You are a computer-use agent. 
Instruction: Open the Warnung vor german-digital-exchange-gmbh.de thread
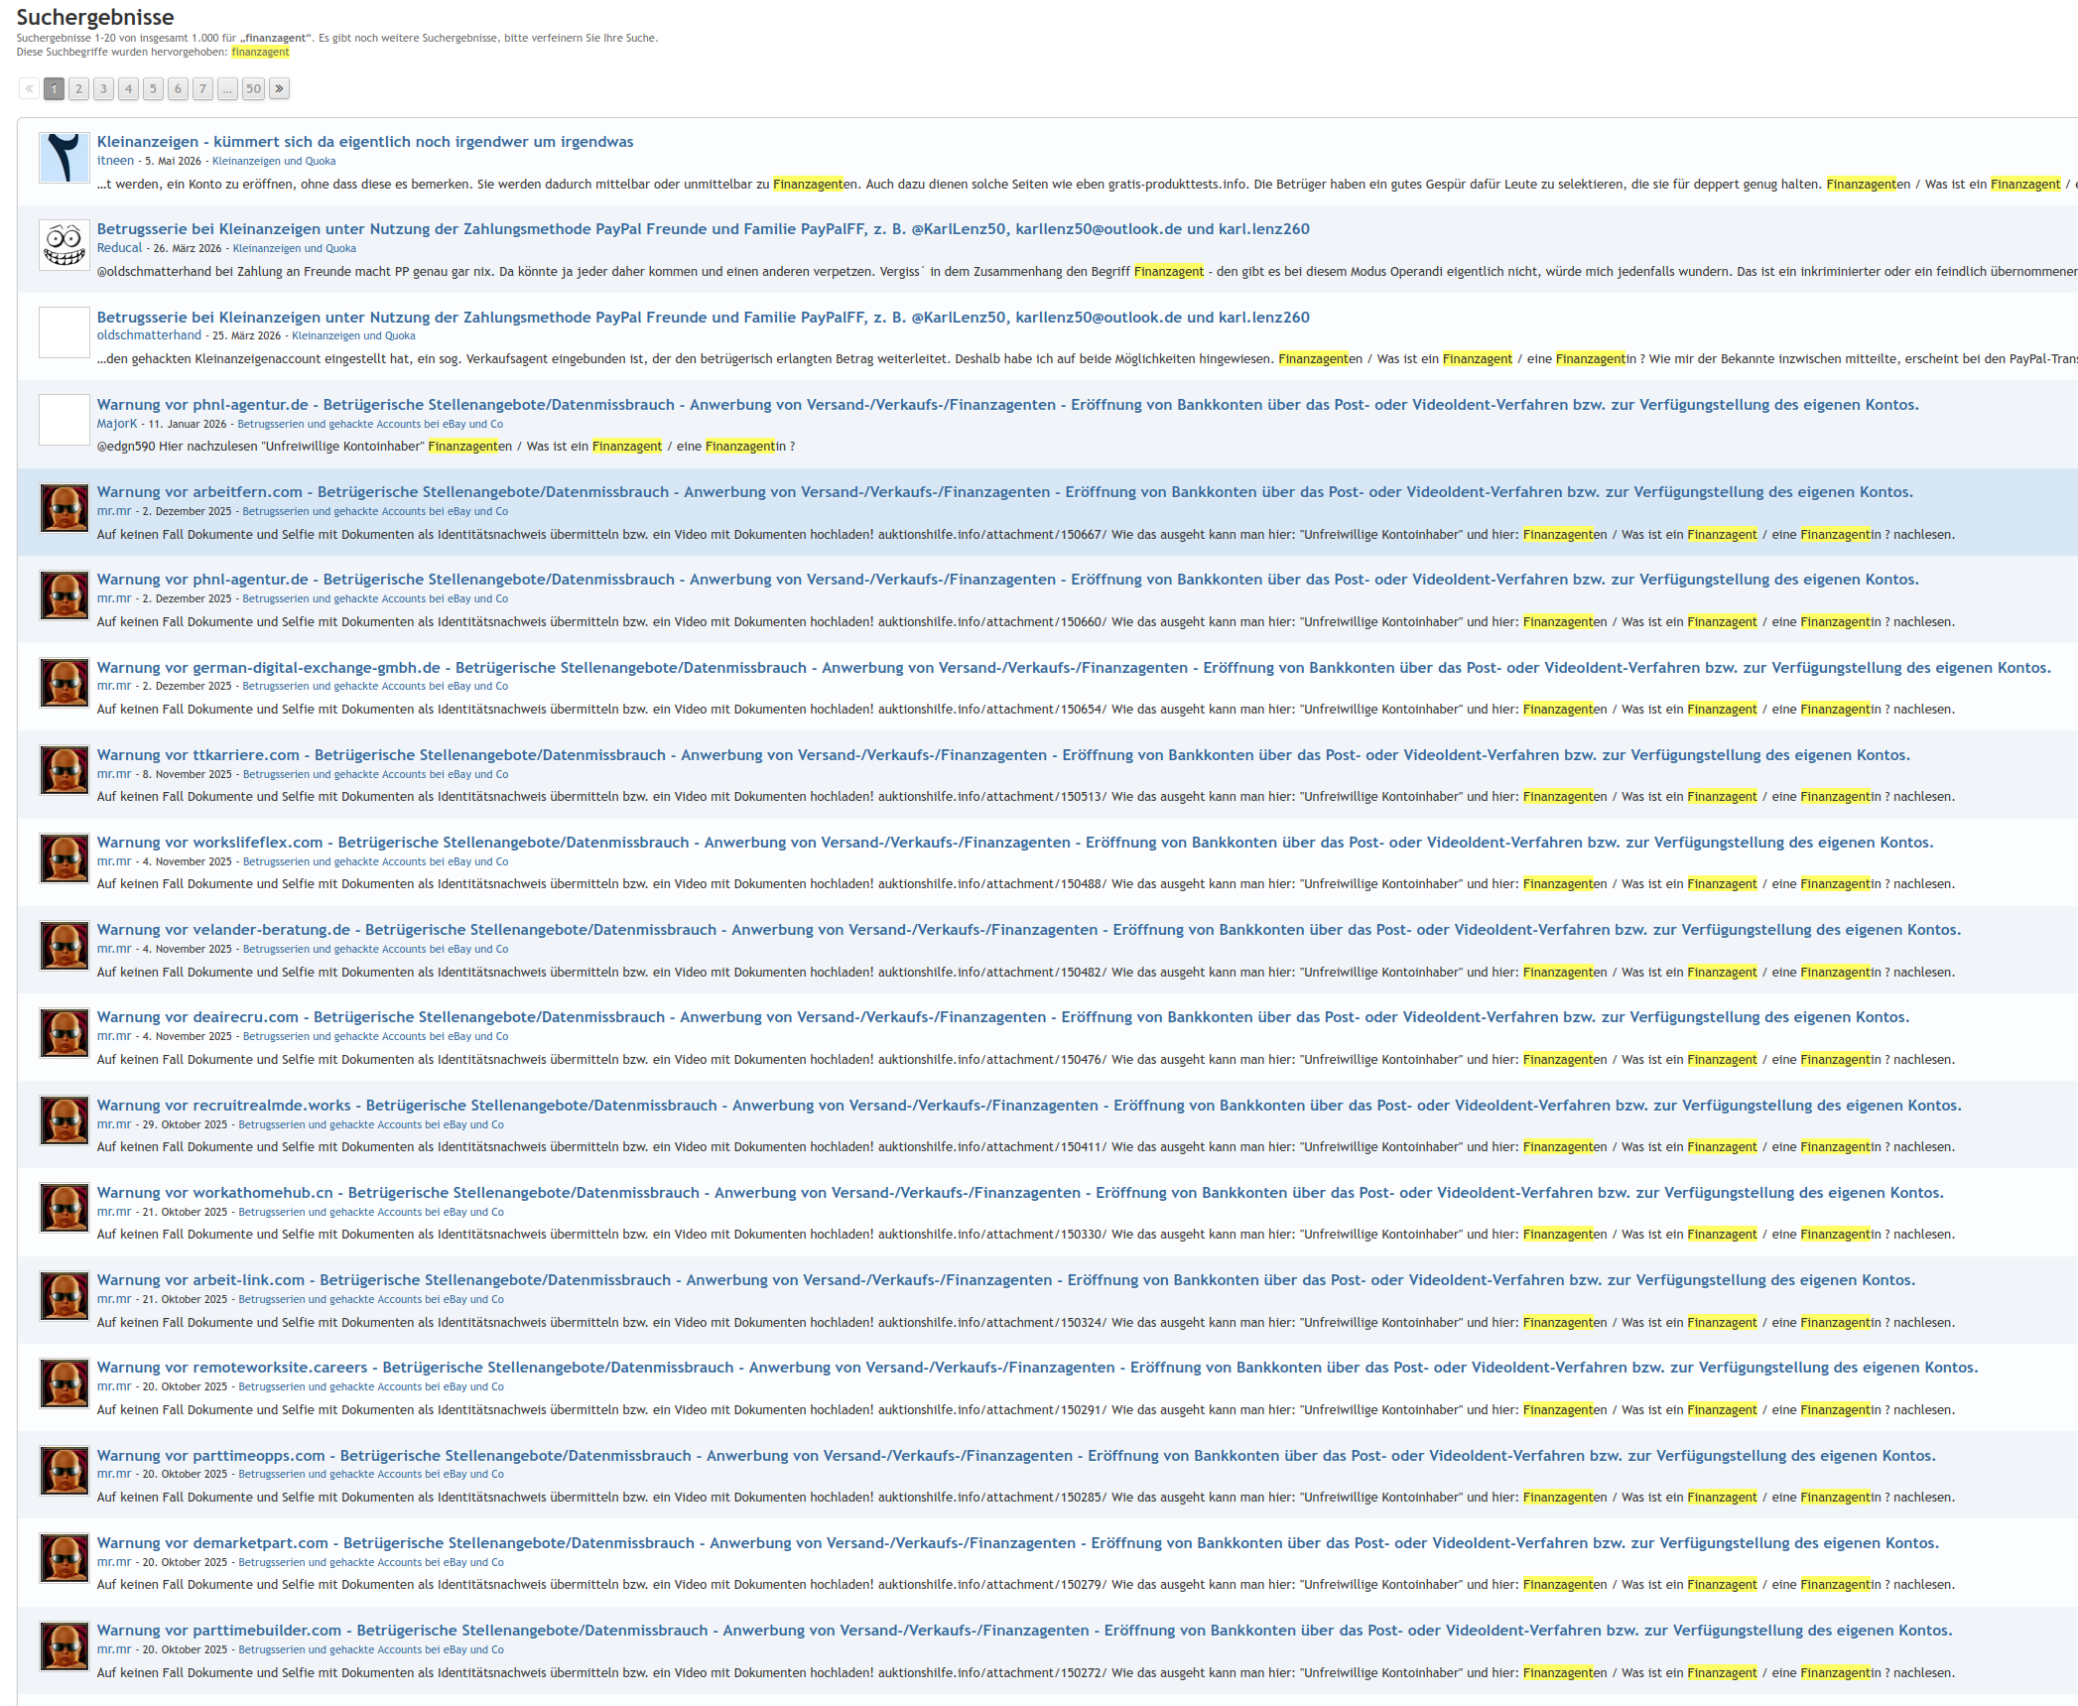(x=1074, y=668)
